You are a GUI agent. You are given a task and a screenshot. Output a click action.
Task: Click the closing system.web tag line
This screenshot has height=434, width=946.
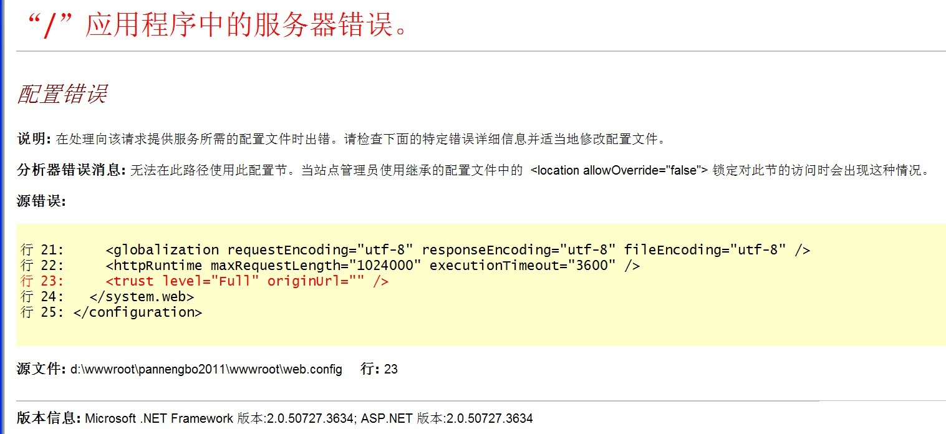click(142, 297)
